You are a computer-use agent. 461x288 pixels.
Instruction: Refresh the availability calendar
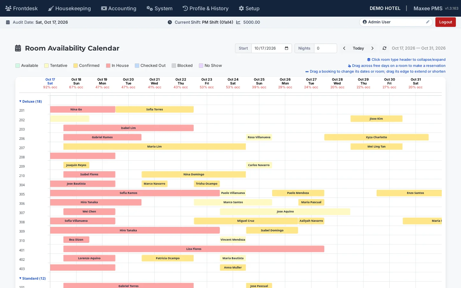[x=384, y=48]
